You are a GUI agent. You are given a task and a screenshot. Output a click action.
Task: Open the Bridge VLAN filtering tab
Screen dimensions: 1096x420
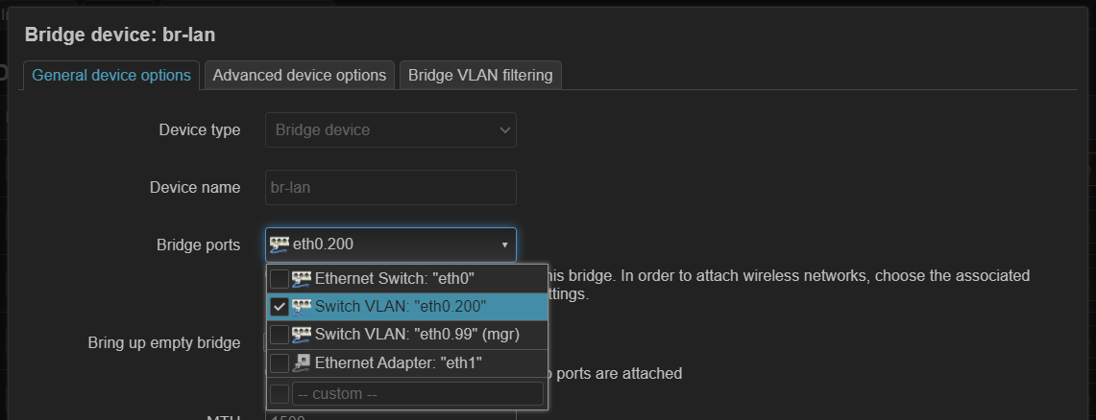pos(480,75)
